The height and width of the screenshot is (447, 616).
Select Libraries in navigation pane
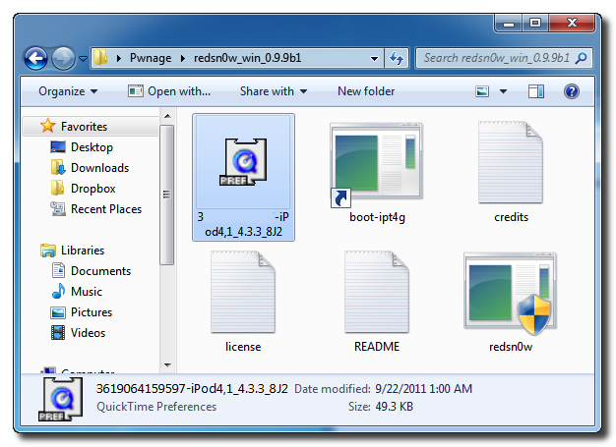pyautogui.click(x=83, y=251)
